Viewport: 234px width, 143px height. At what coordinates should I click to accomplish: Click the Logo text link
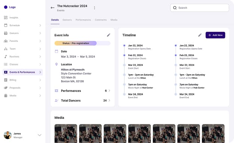click(12, 7)
